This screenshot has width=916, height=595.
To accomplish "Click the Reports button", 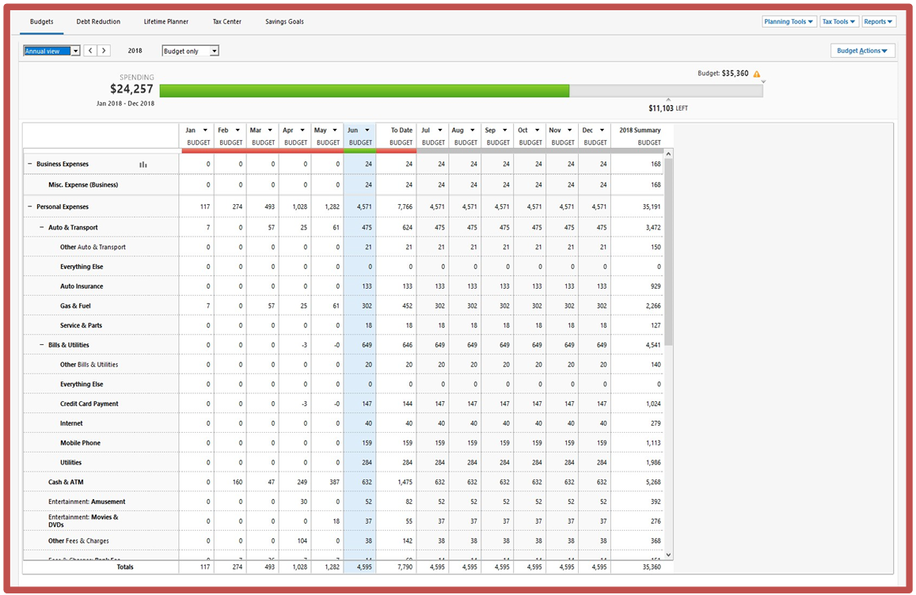I will click(x=878, y=22).
